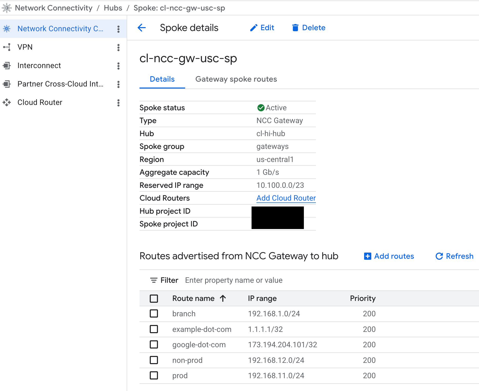
Task: Switch to the Details tab
Action: [162, 79]
